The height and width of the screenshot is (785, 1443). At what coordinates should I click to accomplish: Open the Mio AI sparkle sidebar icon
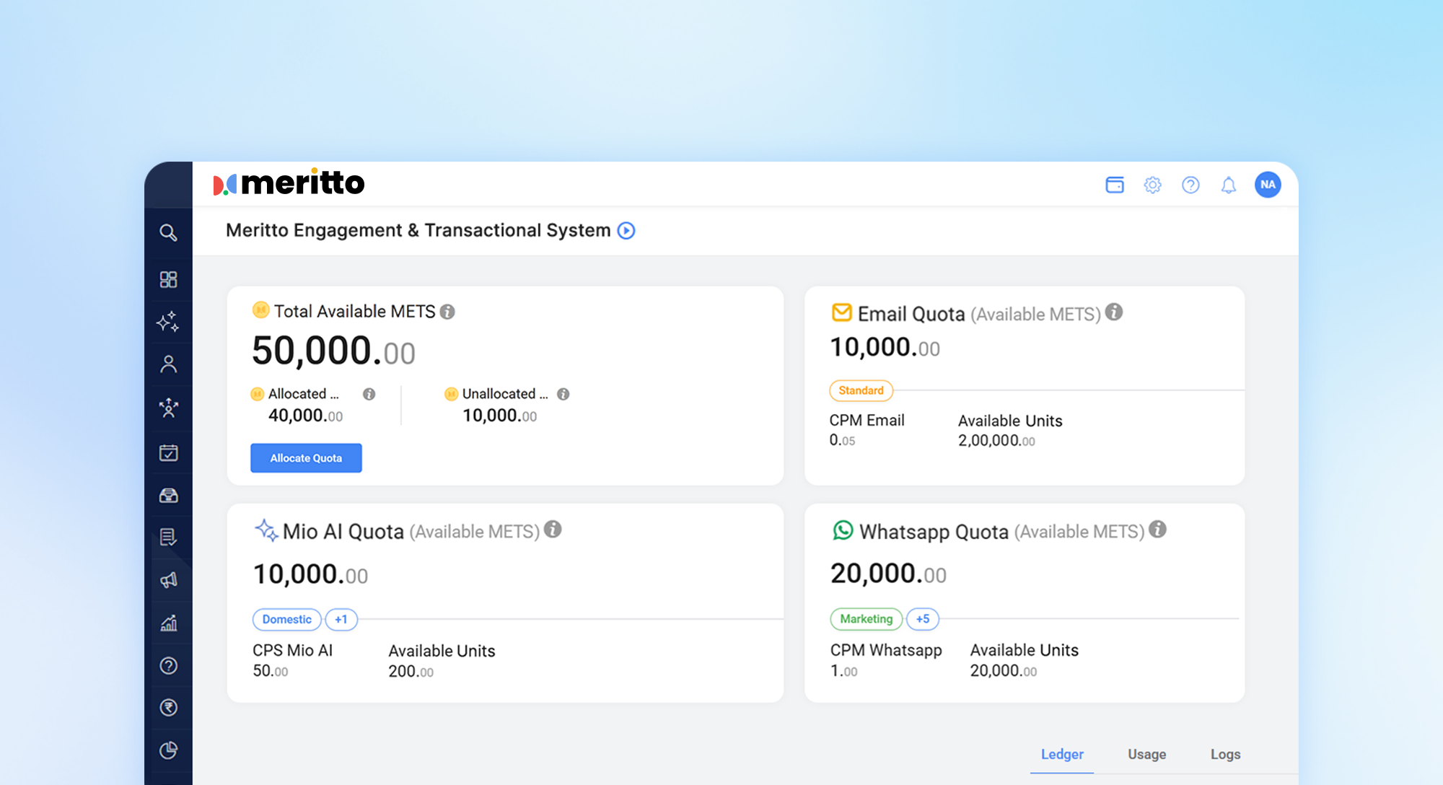click(x=168, y=321)
